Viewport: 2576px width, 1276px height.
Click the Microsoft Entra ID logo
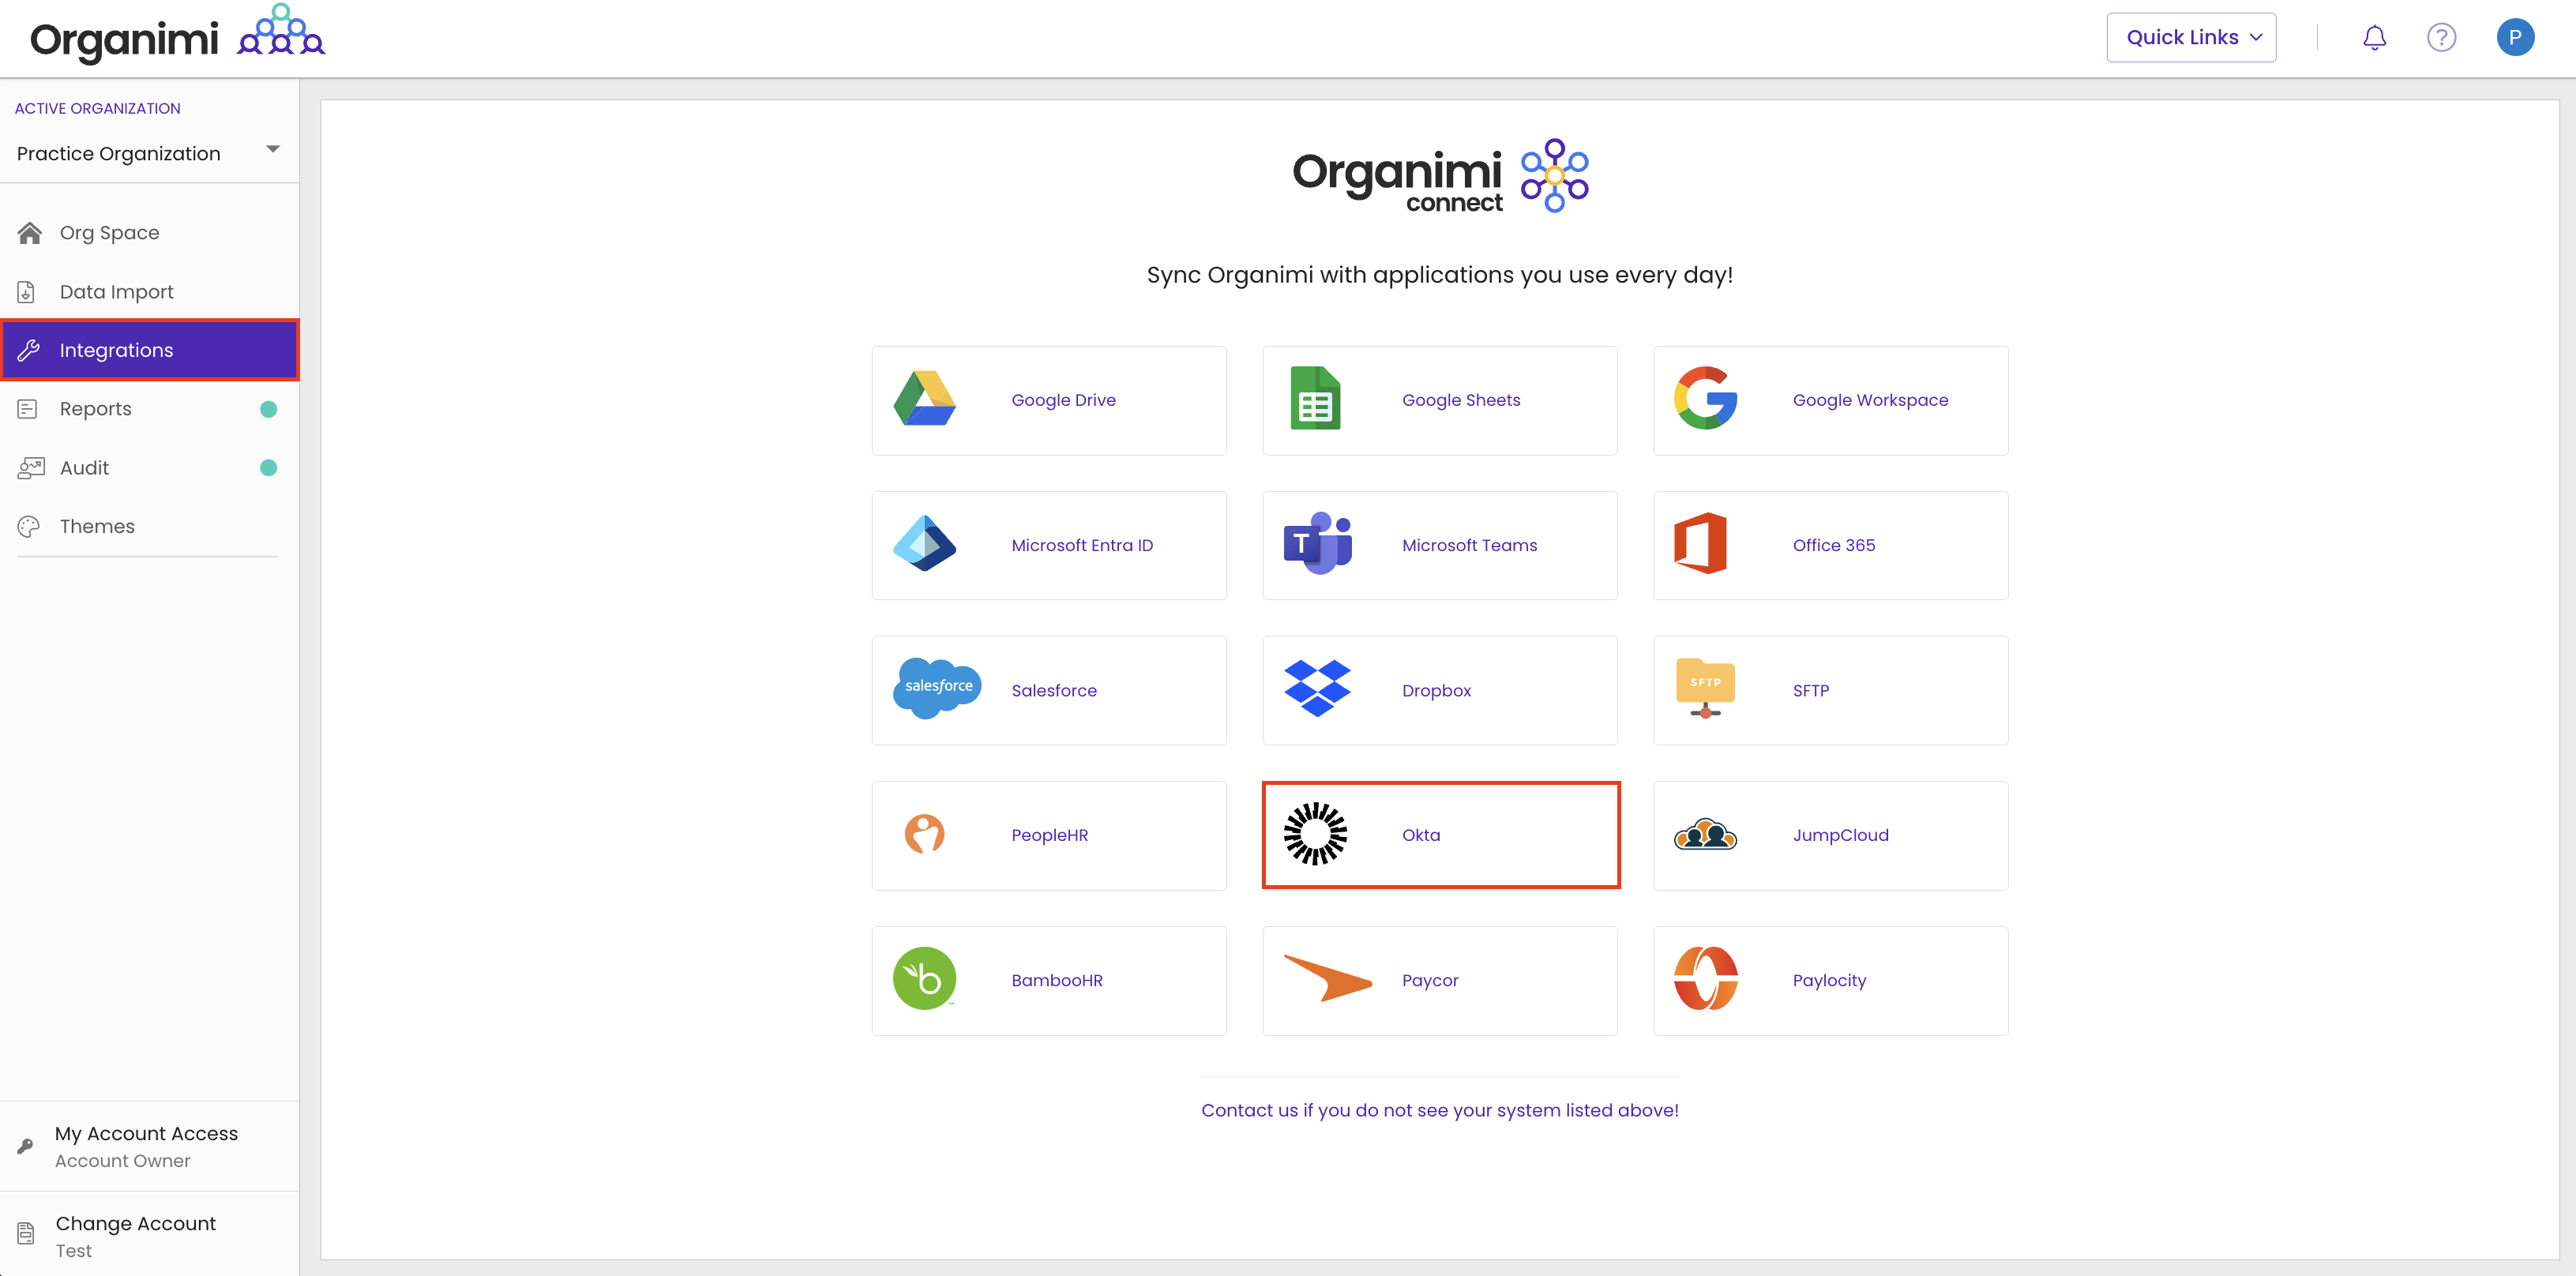coord(924,544)
